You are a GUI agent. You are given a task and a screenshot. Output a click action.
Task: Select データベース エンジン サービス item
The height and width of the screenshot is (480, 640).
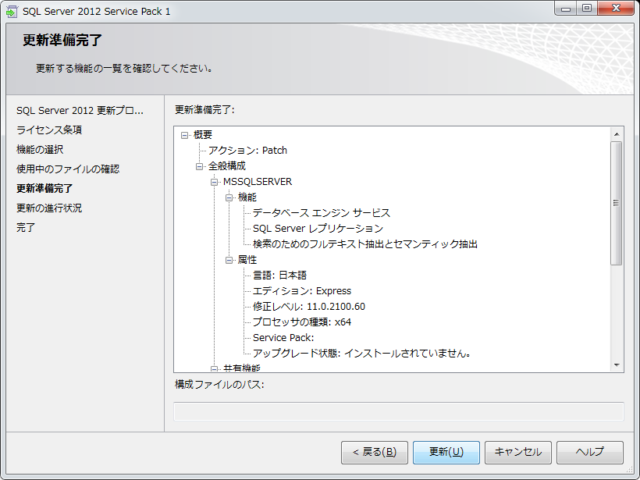[321, 213]
